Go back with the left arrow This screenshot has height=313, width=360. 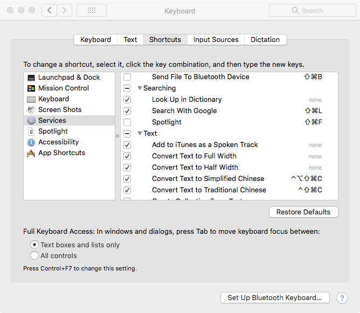pyautogui.click(x=49, y=10)
